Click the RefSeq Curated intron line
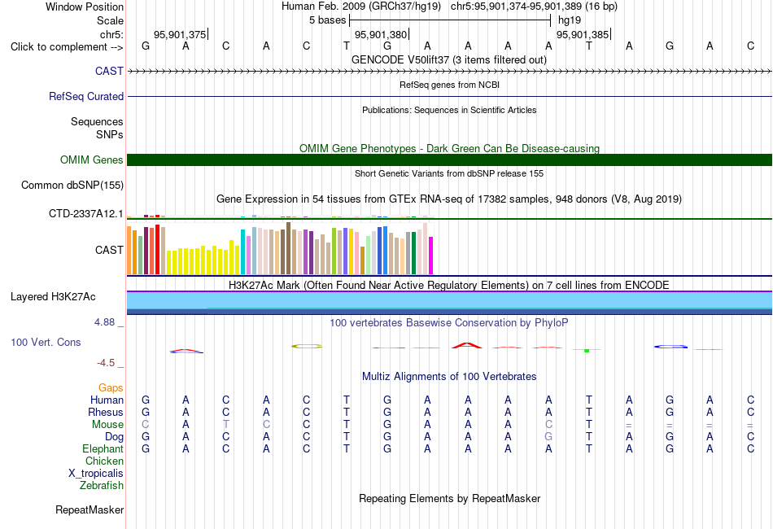The image size is (773, 529). pyautogui.click(x=449, y=97)
